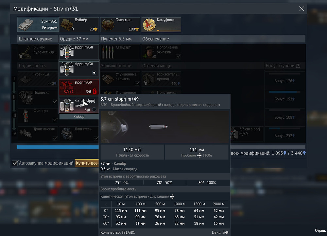
Task: Click the Дублёр backup vehicle slot
Action: [79, 25]
